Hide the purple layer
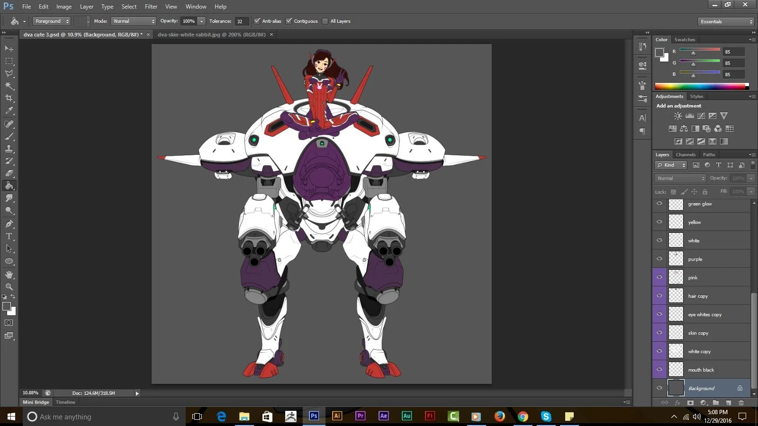Viewport: 758px width, 426px height. 659,258
